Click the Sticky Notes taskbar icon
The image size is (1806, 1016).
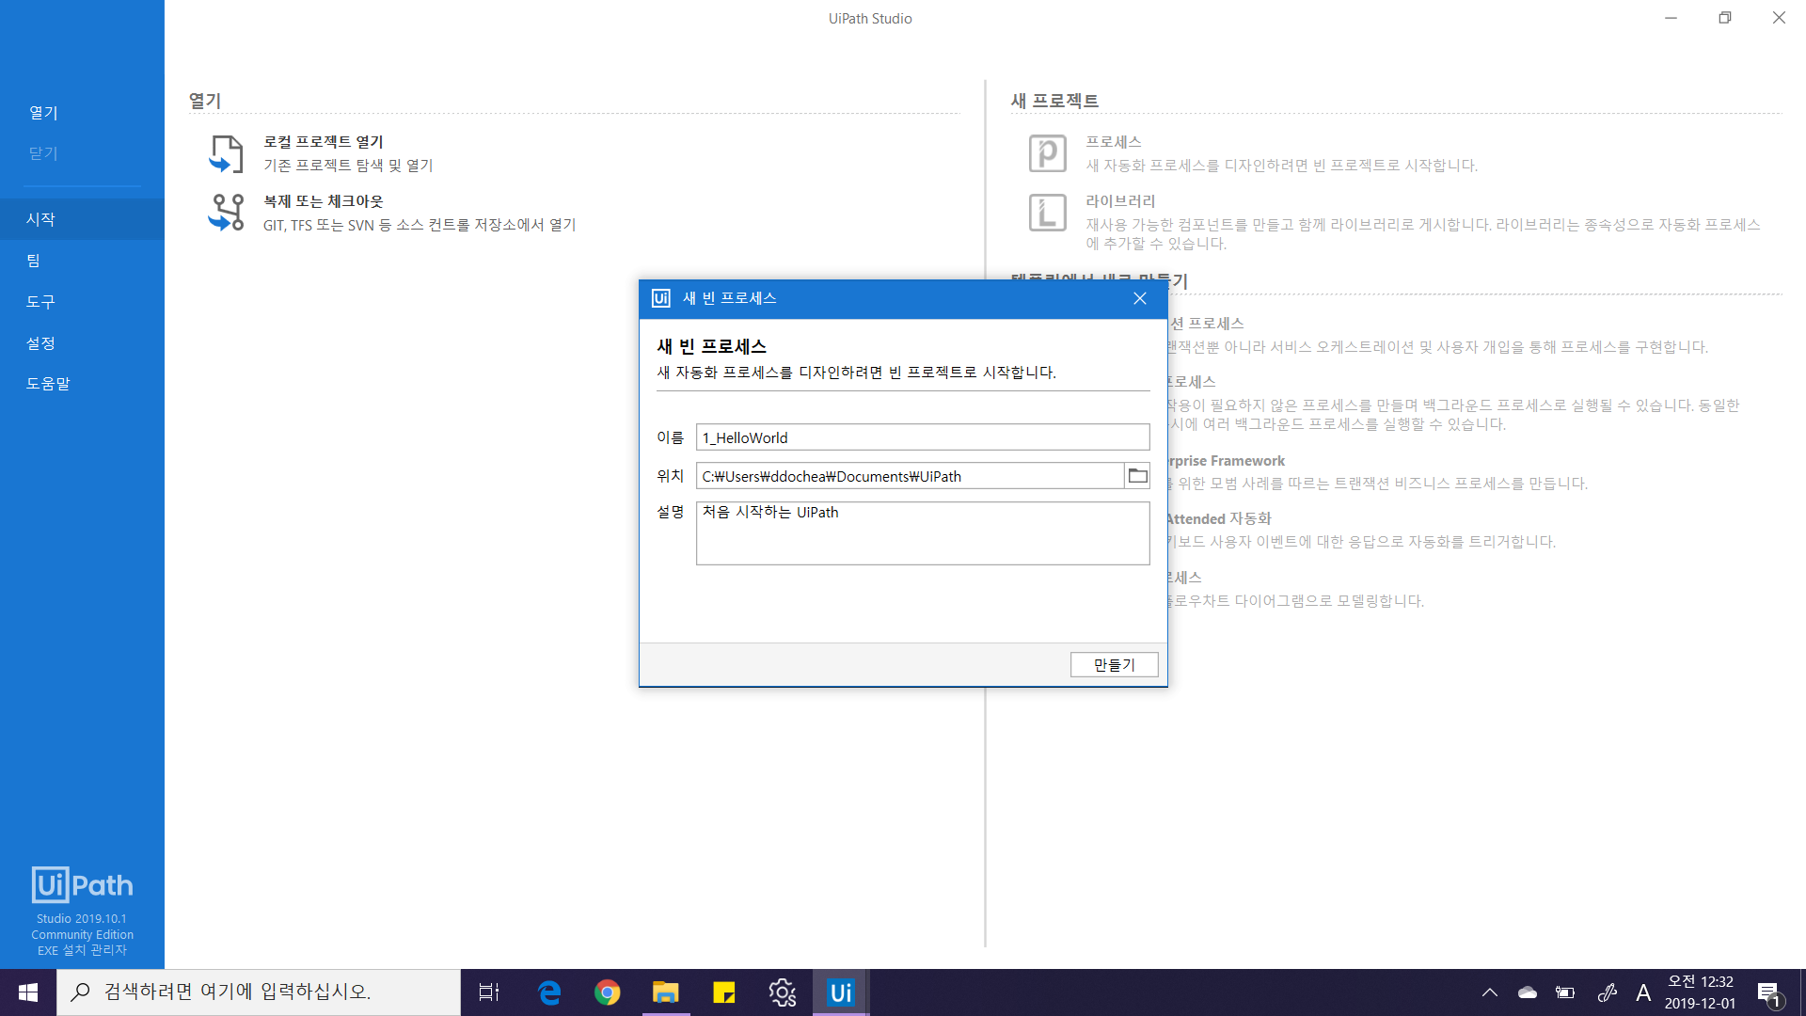724,992
